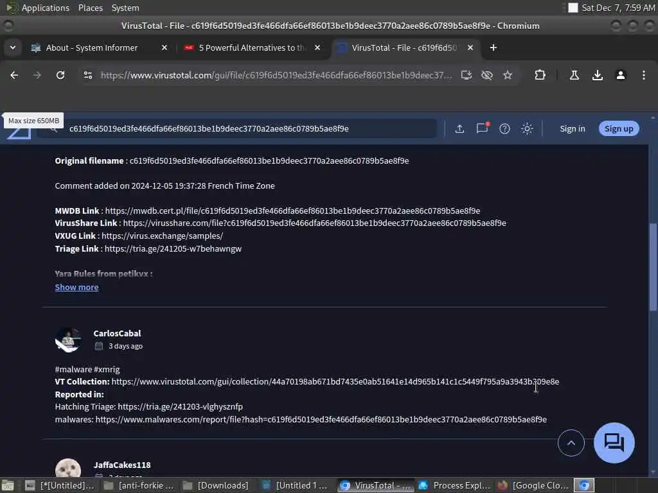Click the Sign up button

click(619, 128)
